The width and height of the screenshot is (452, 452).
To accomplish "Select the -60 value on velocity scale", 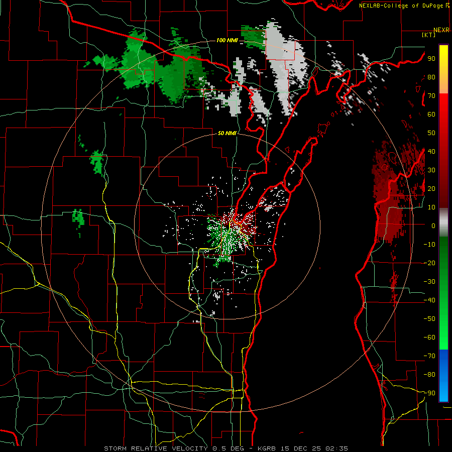I will [x=429, y=337].
